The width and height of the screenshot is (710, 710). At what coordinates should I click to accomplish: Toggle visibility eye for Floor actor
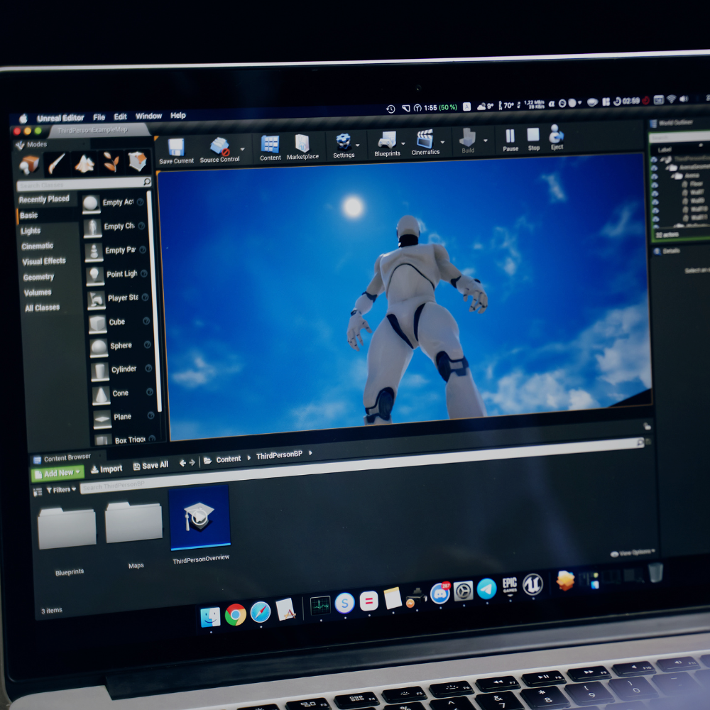click(x=655, y=185)
